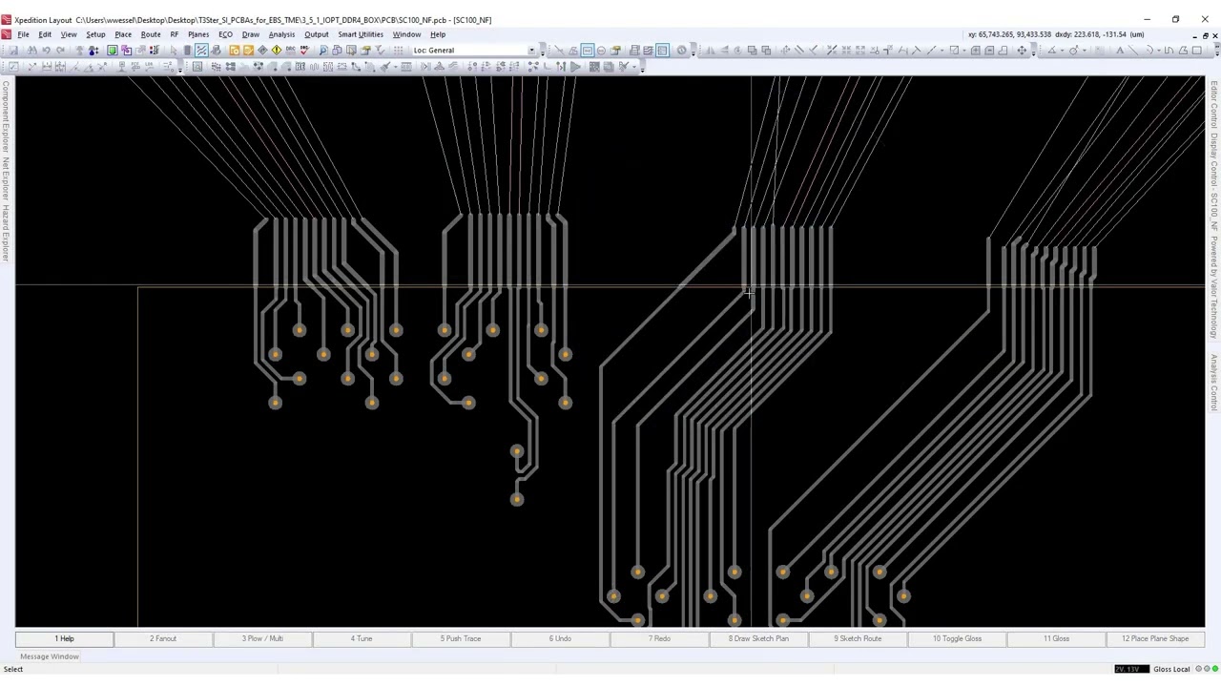Select the Rectangle draw tool
Screen dimensions: 1221x687
(1196, 51)
